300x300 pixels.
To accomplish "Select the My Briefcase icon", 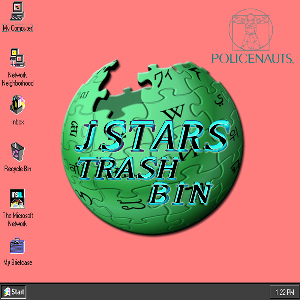I will point(18,246).
